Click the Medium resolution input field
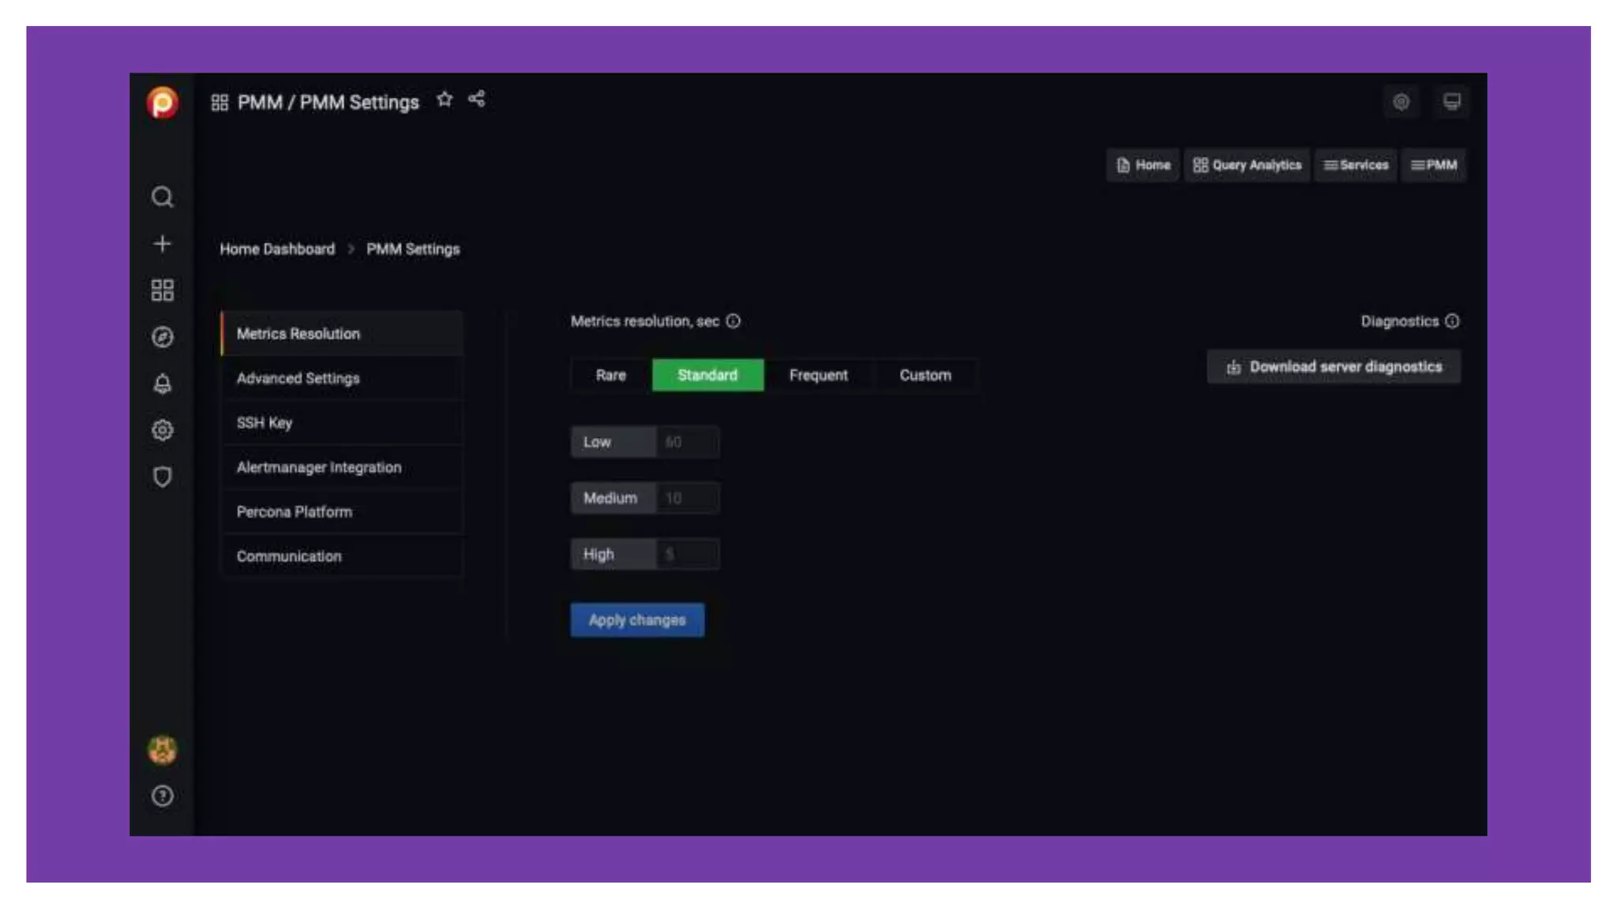 [687, 498]
